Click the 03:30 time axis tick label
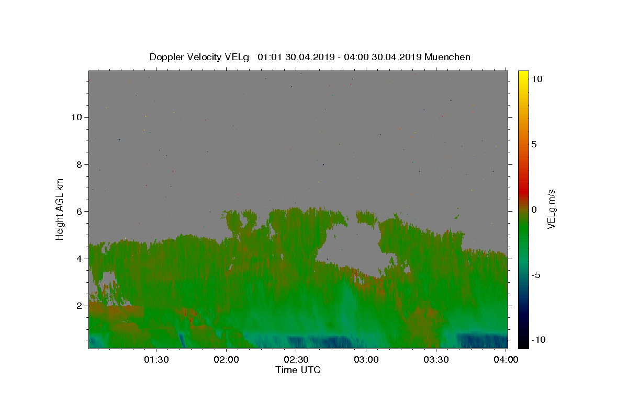 click(436, 360)
